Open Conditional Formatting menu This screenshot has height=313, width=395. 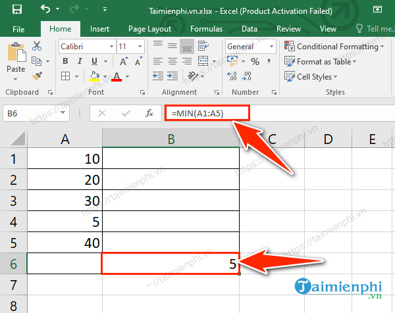[x=334, y=47]
